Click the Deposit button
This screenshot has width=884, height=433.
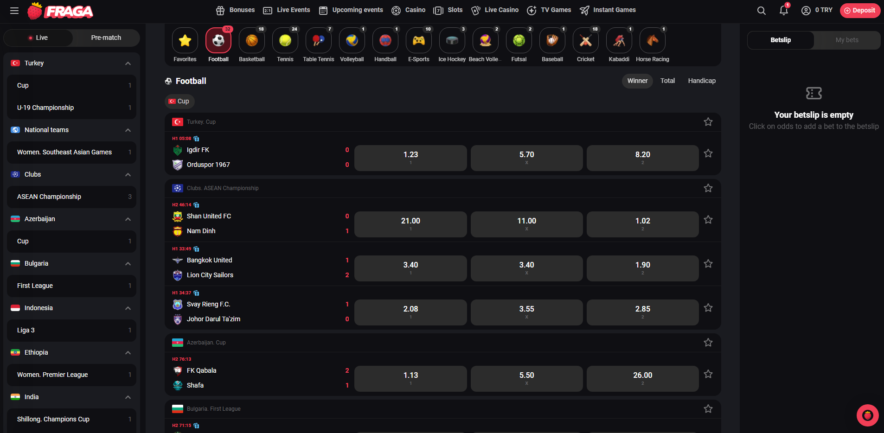pyautogui.click(x=860, y=10)
